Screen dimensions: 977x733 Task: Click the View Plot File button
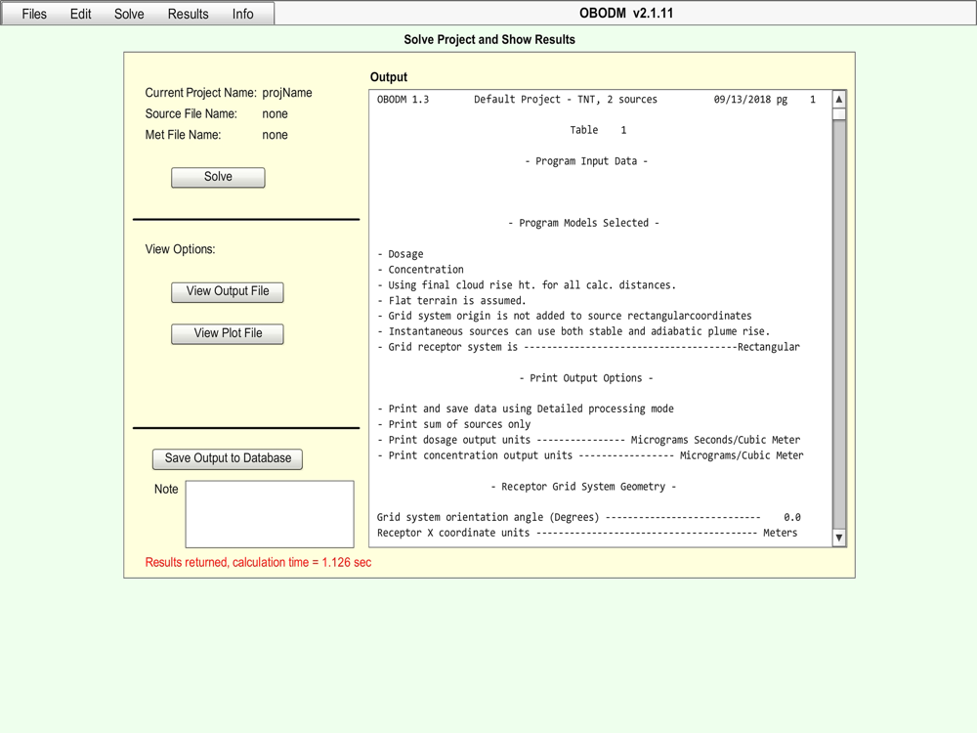point(228,333)
